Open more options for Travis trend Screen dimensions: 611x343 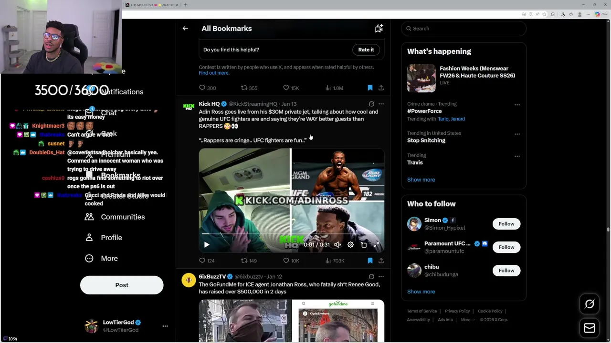(517, 156)
